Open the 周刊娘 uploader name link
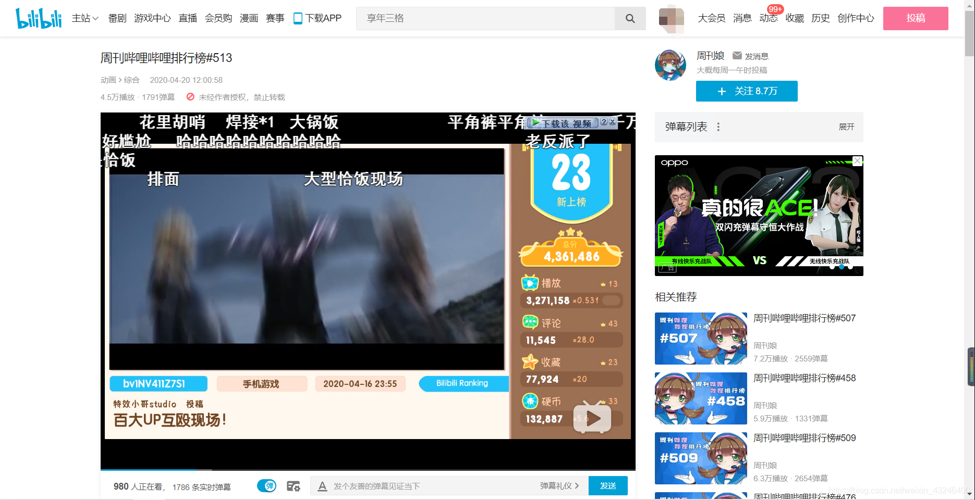Viewport: 975px width, 500px height. (711, 56)
